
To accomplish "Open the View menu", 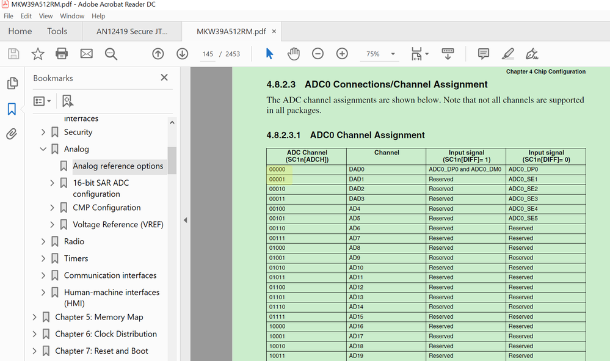I will [x=46, y=16].
